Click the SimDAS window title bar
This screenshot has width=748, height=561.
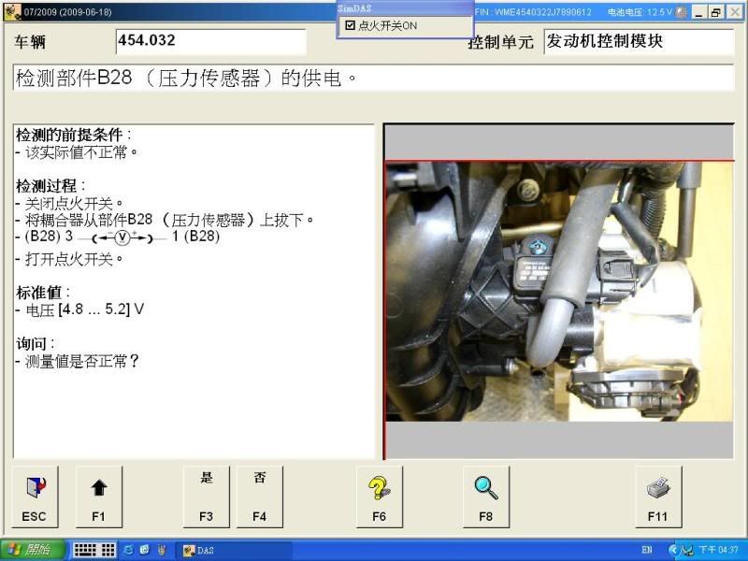pyautogui.click(x=404, y=7)
